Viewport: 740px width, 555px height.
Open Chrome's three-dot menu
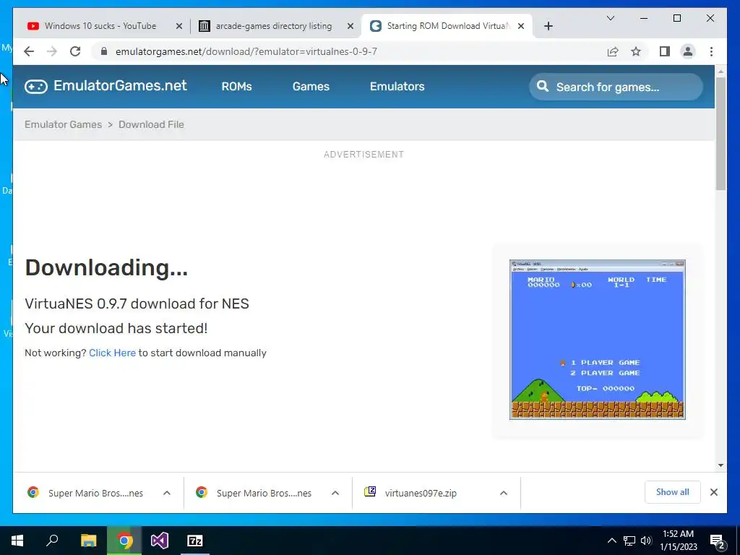pos(711,51)
